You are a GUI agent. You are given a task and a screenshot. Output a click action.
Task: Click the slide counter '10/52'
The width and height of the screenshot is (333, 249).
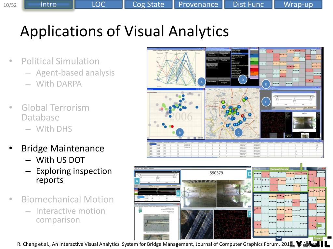click(x=10, y=5)
